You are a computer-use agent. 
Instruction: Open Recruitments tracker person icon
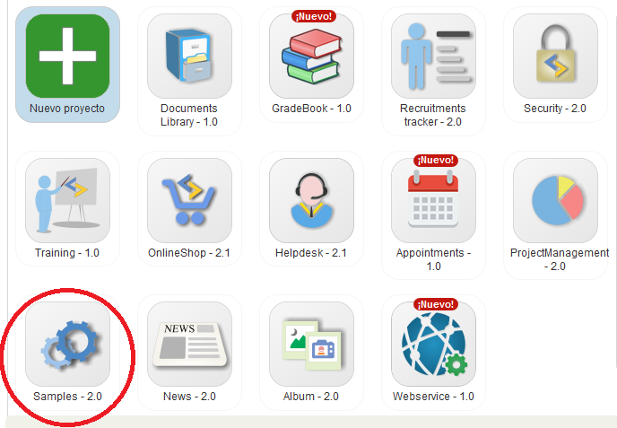433,56
